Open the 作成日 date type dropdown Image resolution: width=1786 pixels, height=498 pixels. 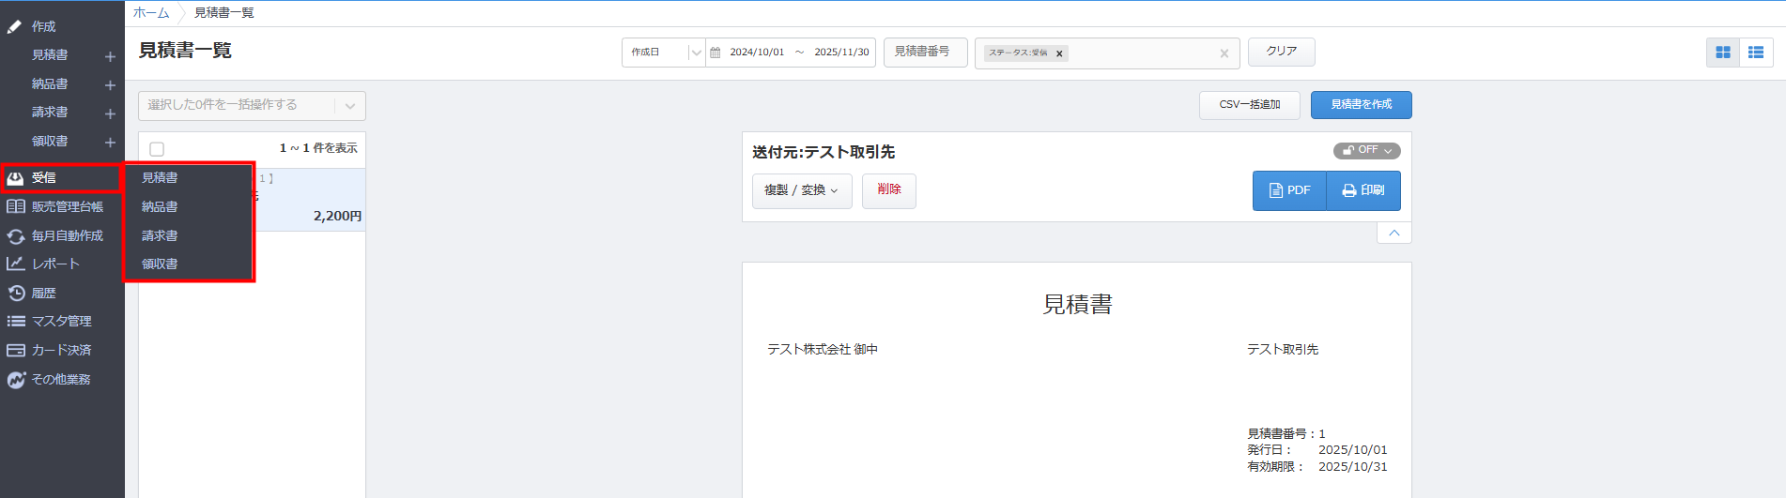[x=663, y=53]
